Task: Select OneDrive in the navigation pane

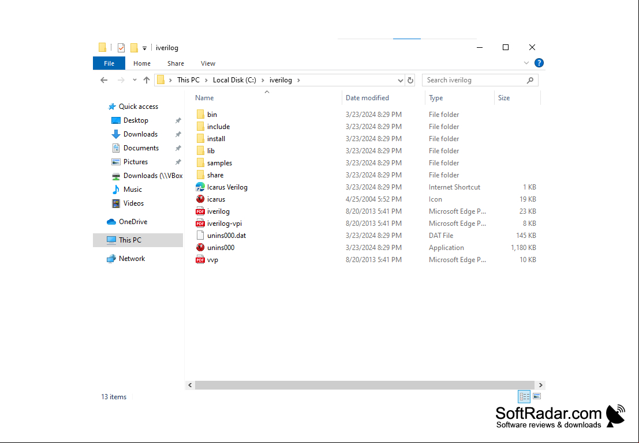Action: pos(133,222)
